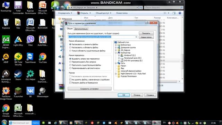This screenshot has height=125, width=222.
Task: Expand Домашняя группа tree node
Action: (x=116, y=48)
